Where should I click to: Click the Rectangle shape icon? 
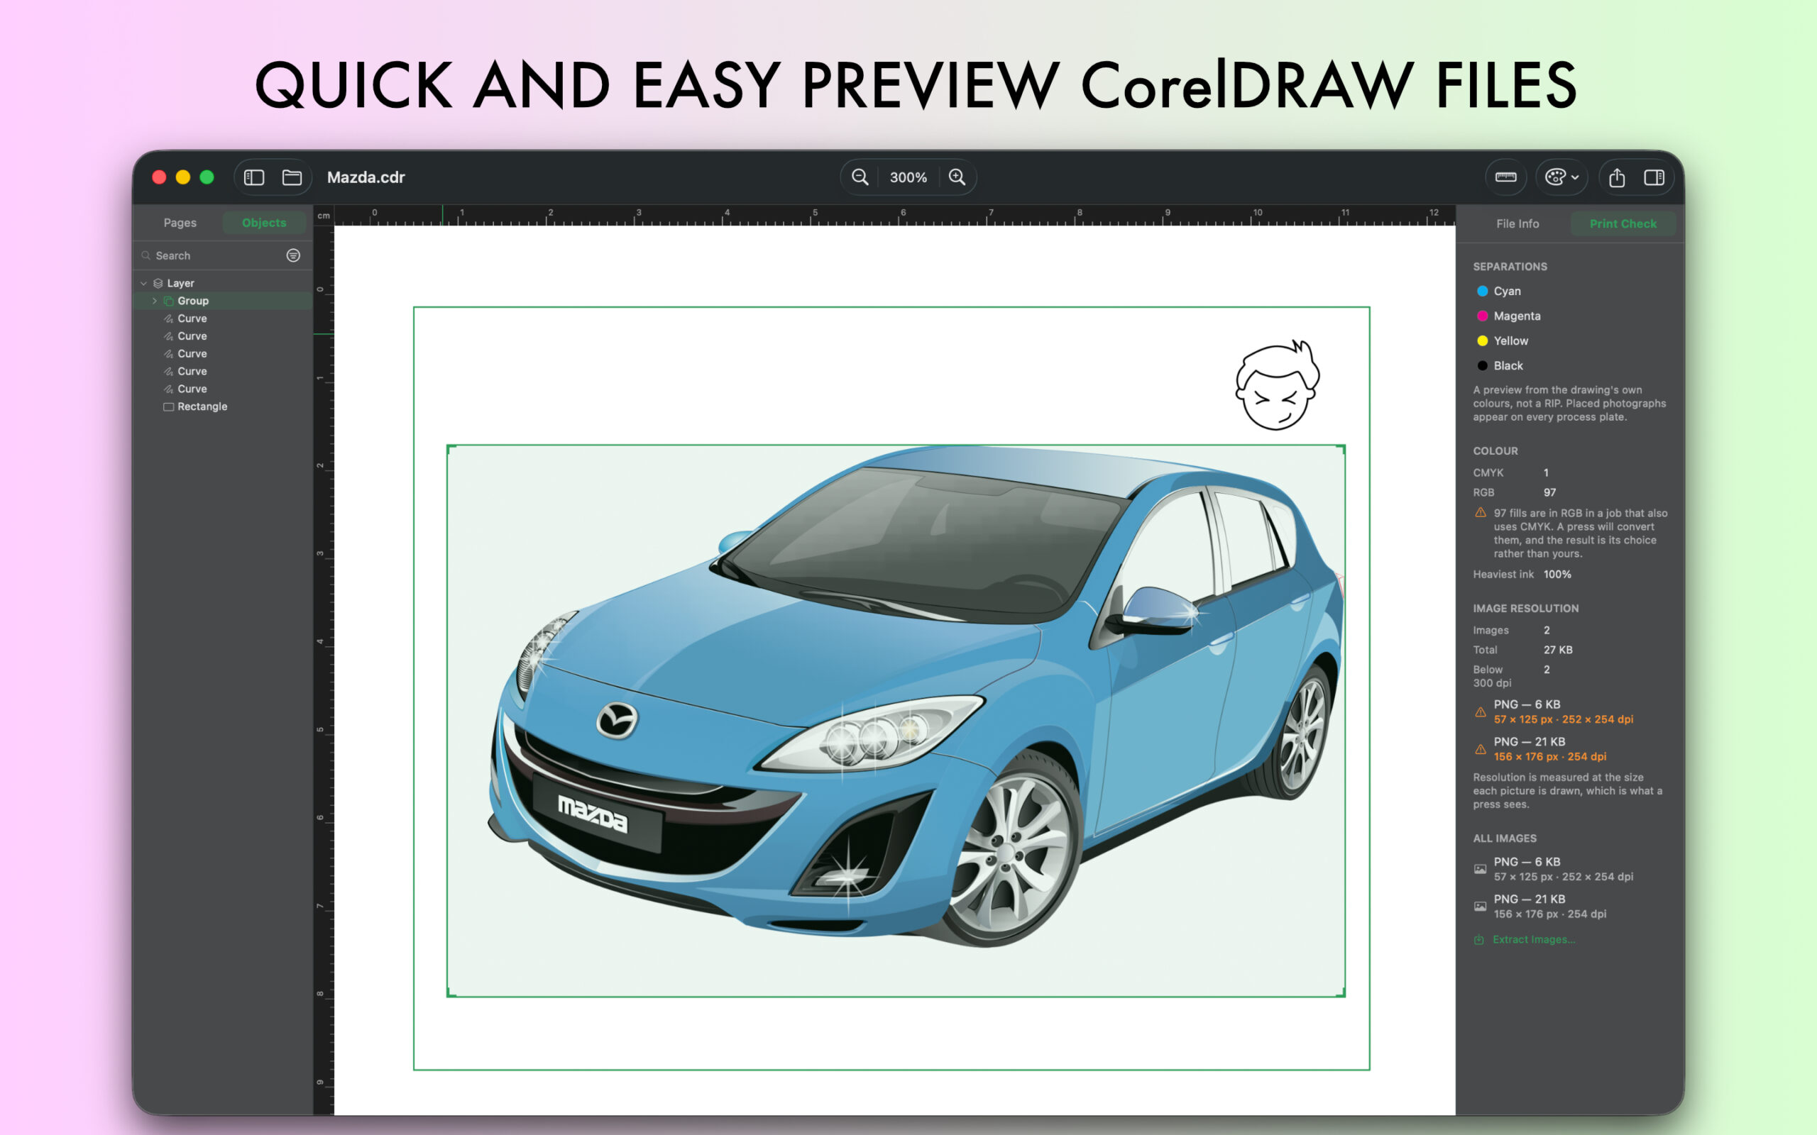pos(169,407)
